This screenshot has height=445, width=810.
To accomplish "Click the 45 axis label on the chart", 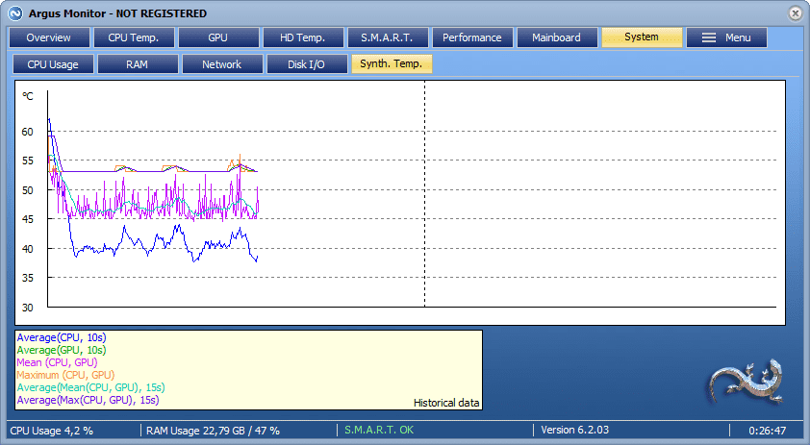I will (x=27, y=219).
